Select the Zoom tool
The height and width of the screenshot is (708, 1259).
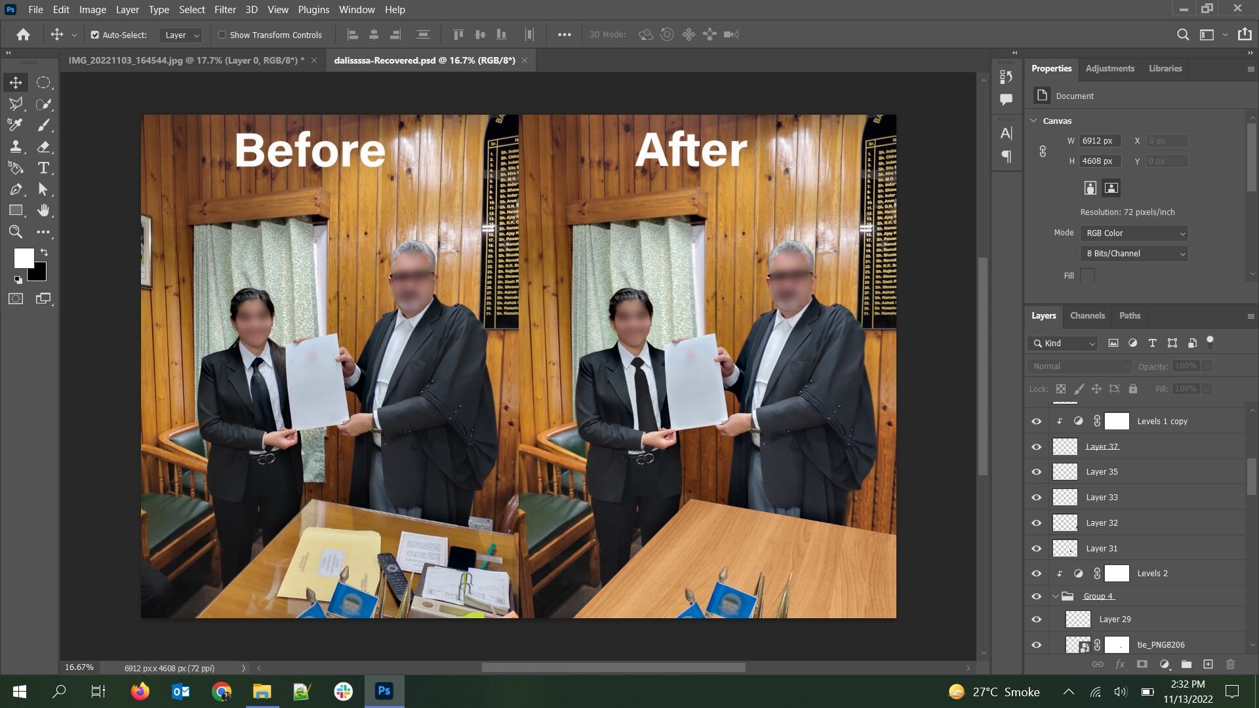[16, 231]
